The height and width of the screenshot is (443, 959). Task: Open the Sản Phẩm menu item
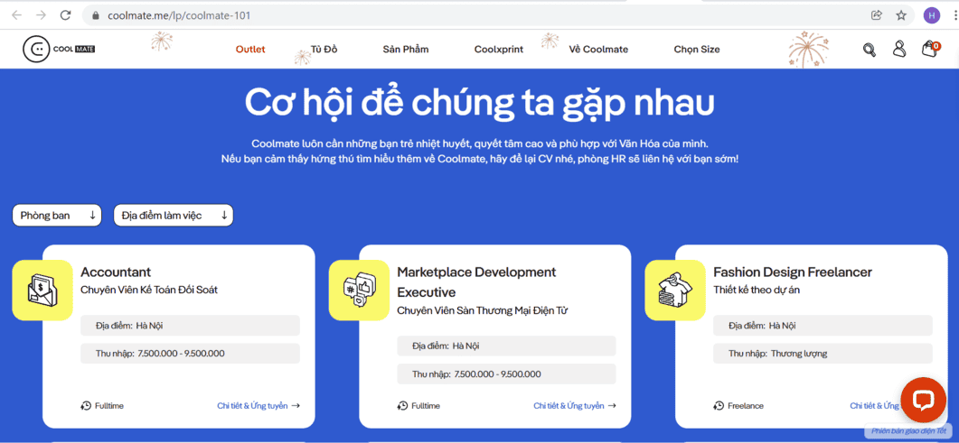pyautogui.click(x=405, y=50)
